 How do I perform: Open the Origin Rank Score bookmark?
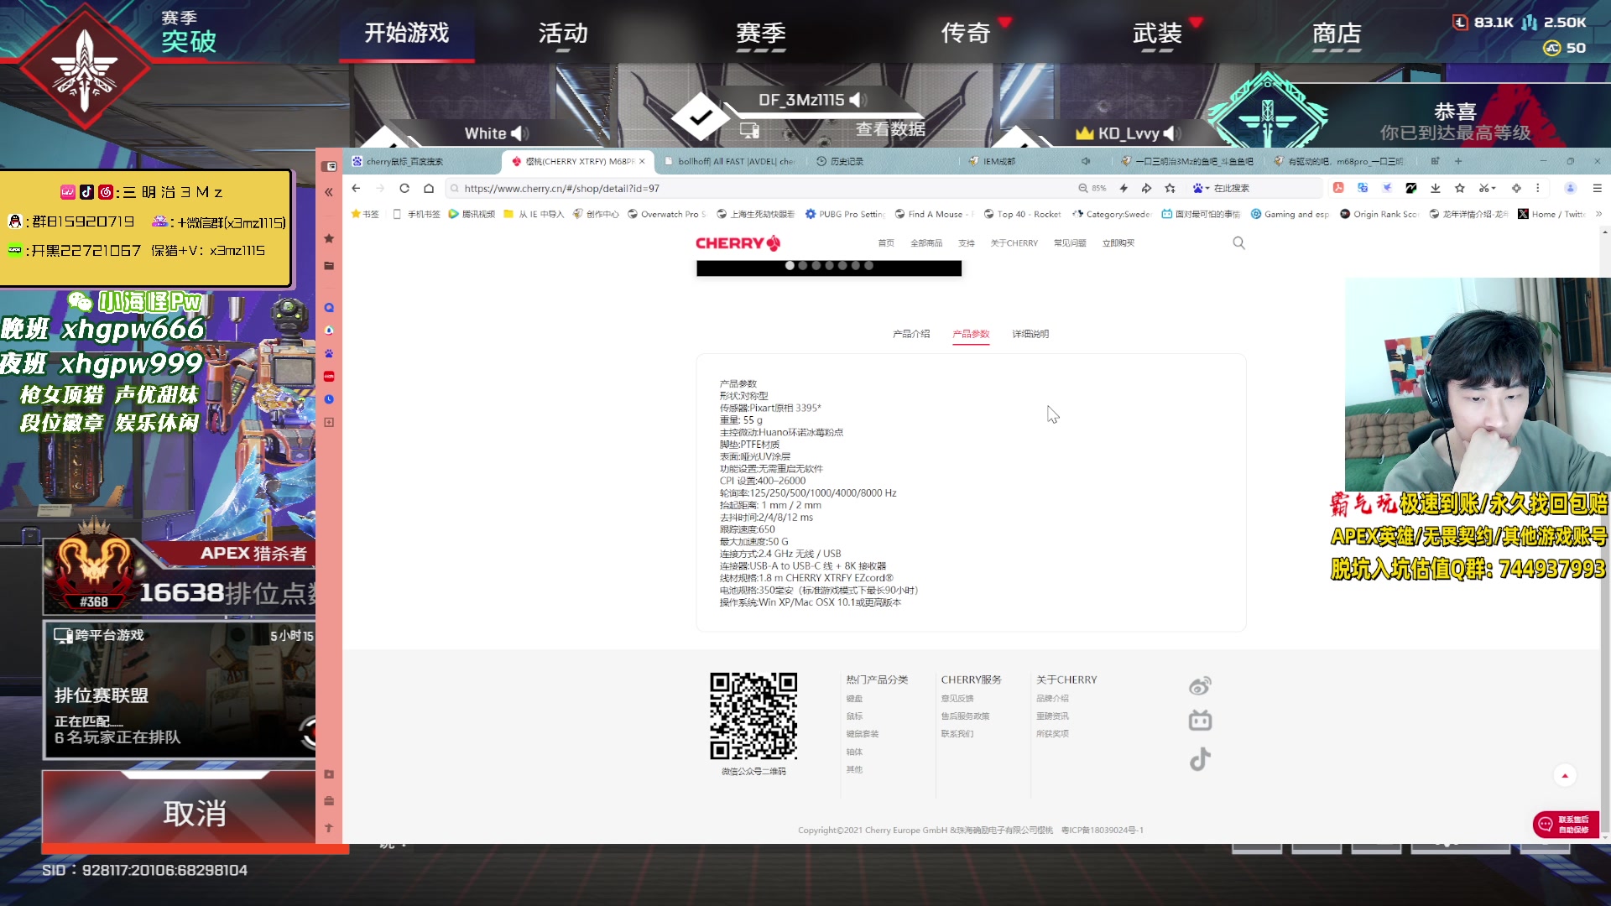pyautogui.click(x=1379, y=214)
